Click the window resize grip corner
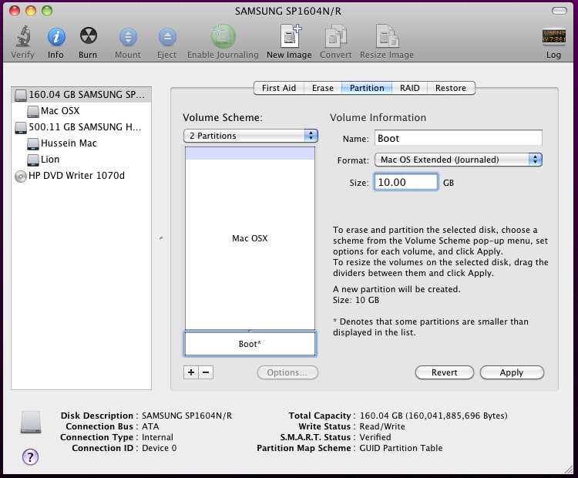The width and height of the screenshot is (578, 478). 569,470
